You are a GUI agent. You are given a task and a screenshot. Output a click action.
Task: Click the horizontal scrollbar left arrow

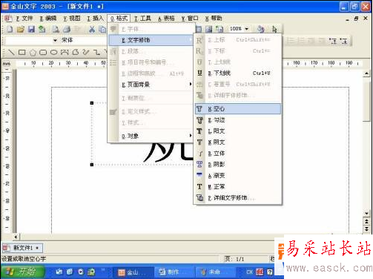tap(16, 237)
